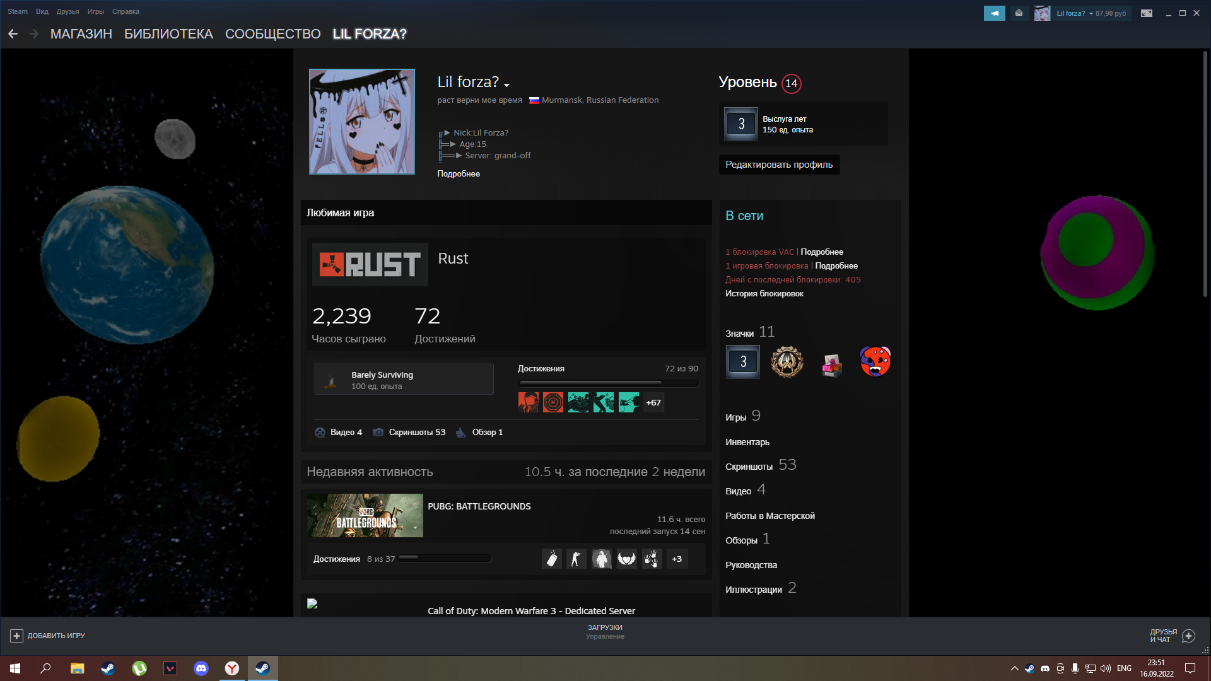Click the Редактировать профиль button
The height and width of the screenshot is (681, 1211).
779,165
